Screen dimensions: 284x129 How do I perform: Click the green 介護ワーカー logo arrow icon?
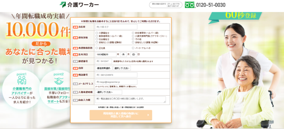[63, 5]
